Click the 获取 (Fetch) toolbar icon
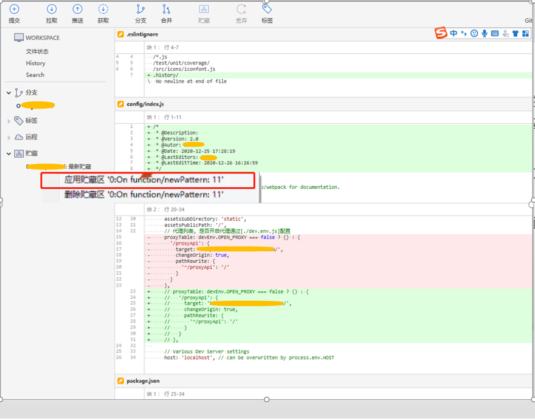Viewport: 535px width, 420px height. point(103,13)
